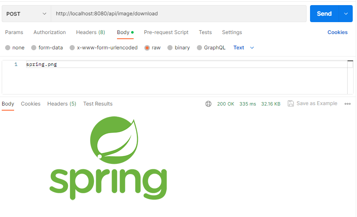
Task: Select the GraphQL body type radio
Action: [199, 48]
